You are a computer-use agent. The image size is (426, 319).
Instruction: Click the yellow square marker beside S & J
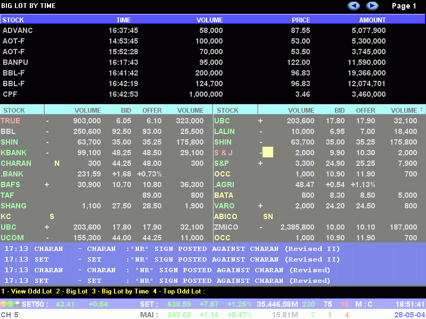coord(268,153)
